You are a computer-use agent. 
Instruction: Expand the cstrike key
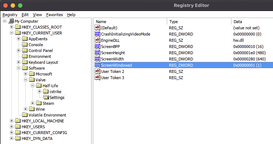(39, 91)
